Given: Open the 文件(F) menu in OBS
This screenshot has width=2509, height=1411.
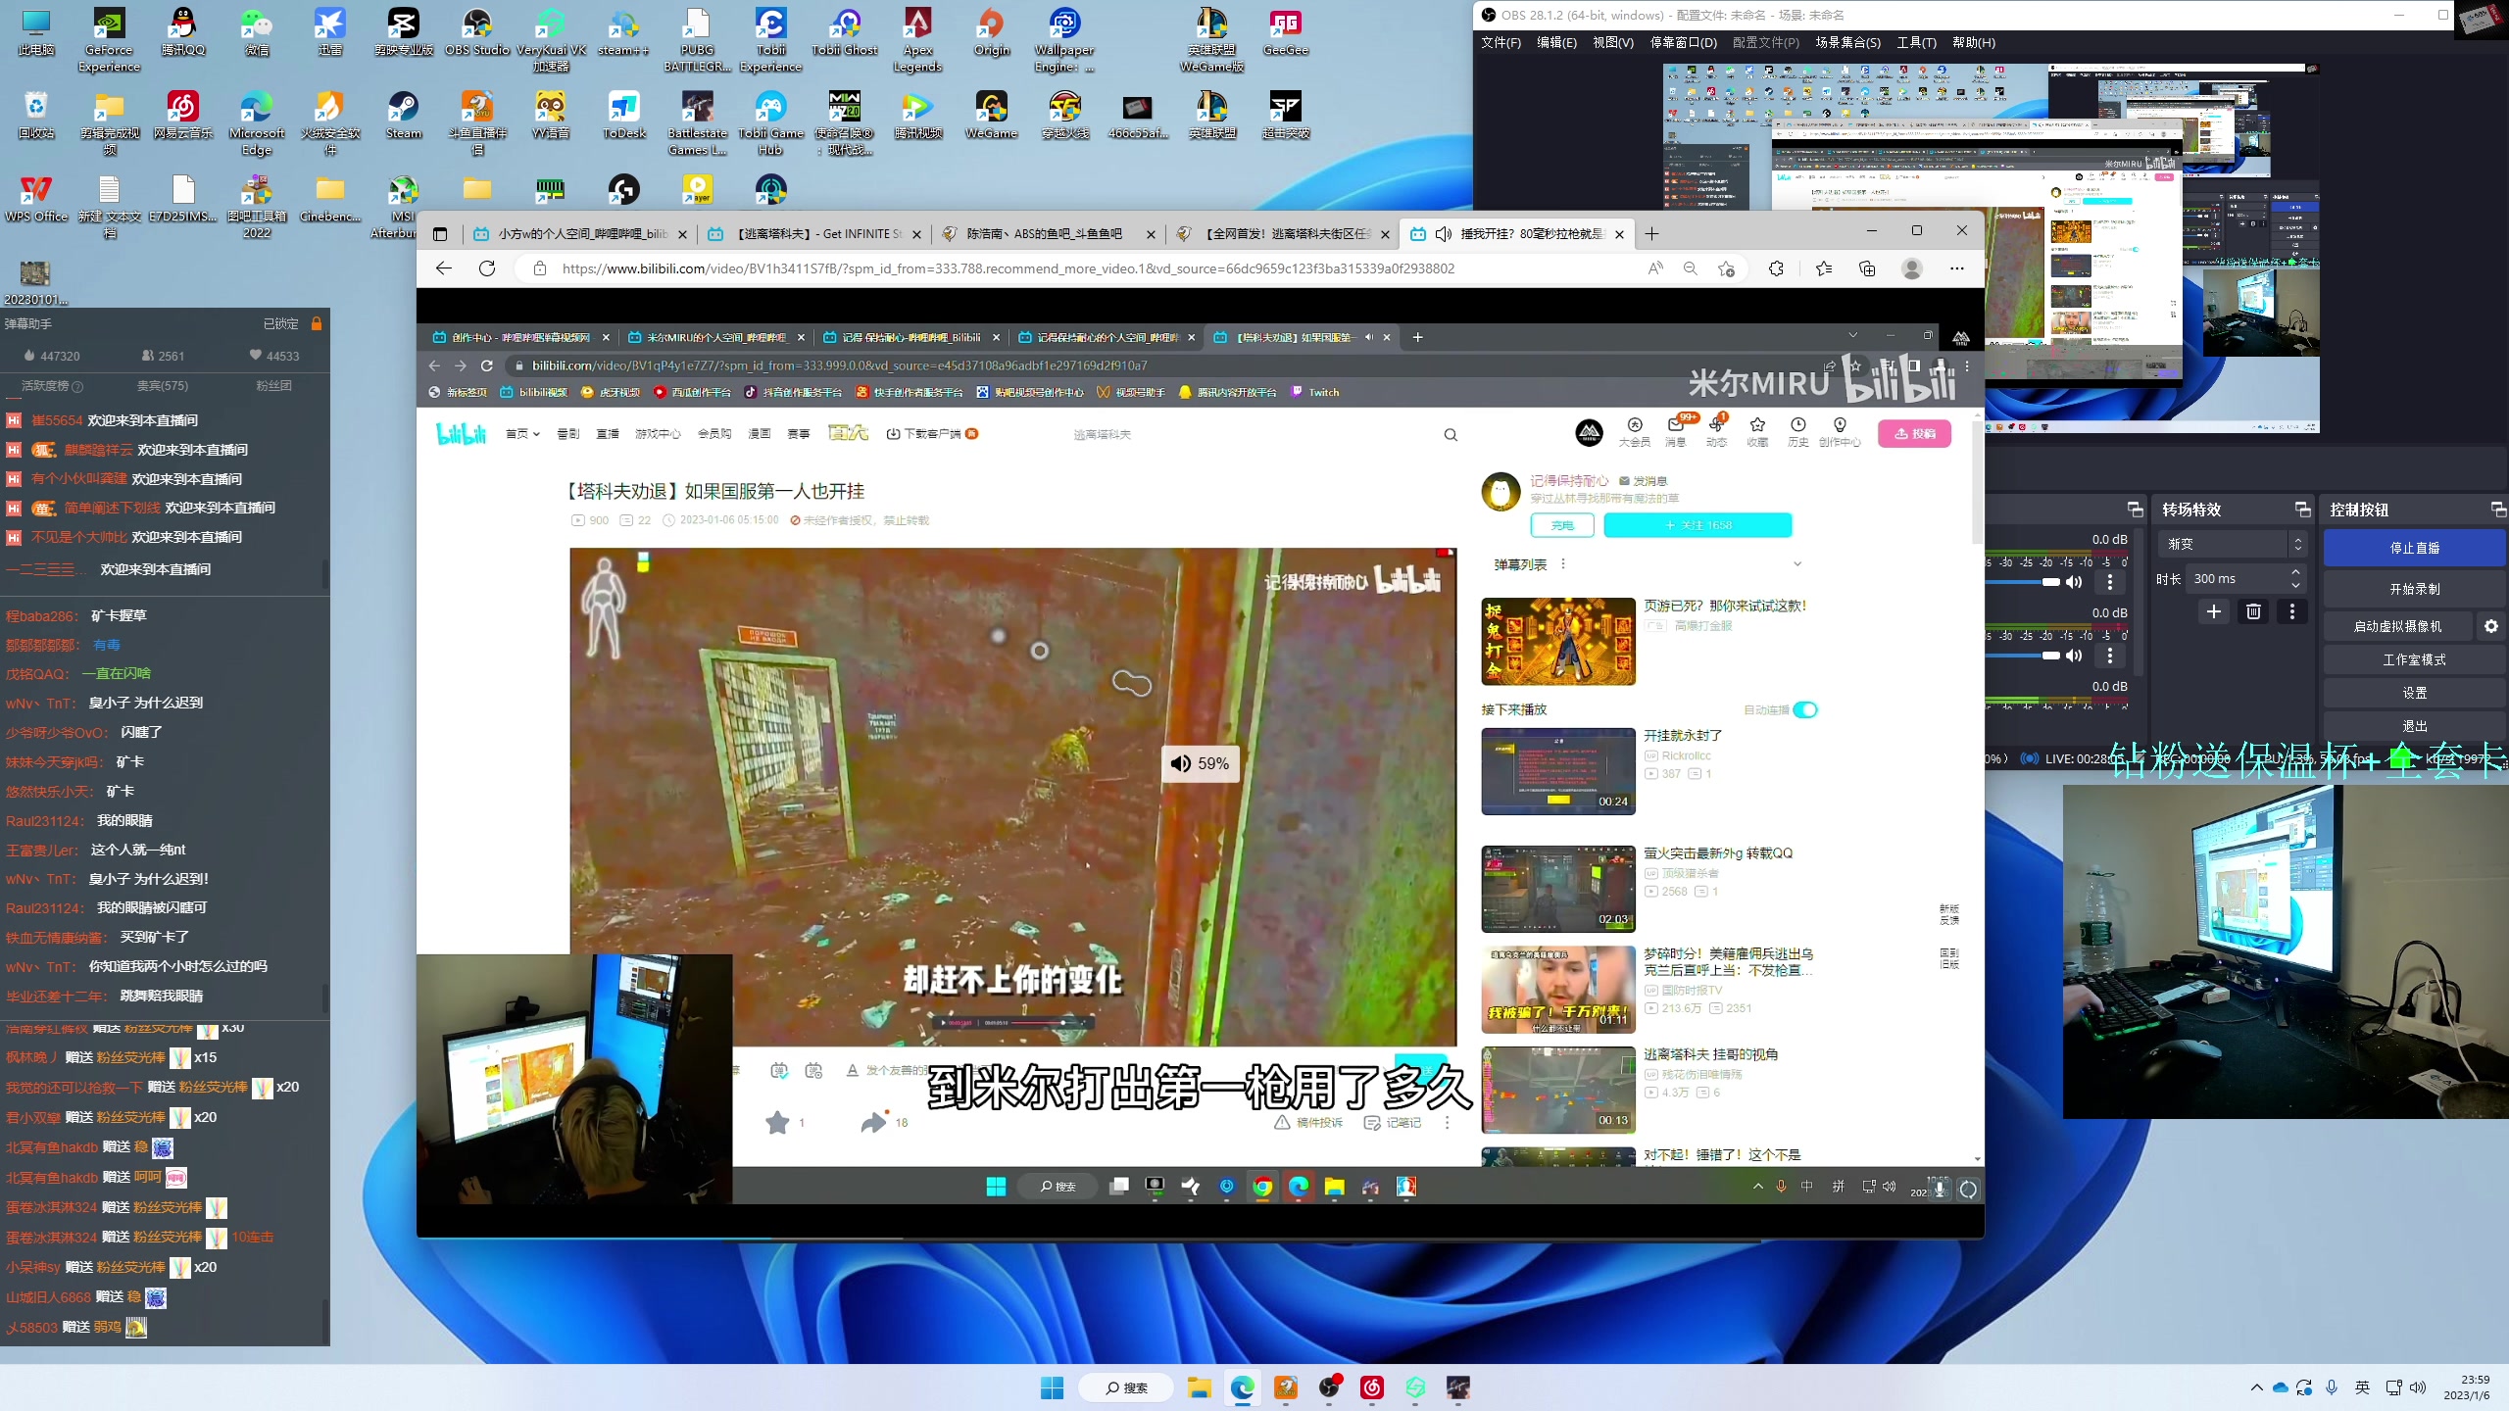Looking at the screenshot, I should pyautogui.click(x=1500, y=42).
